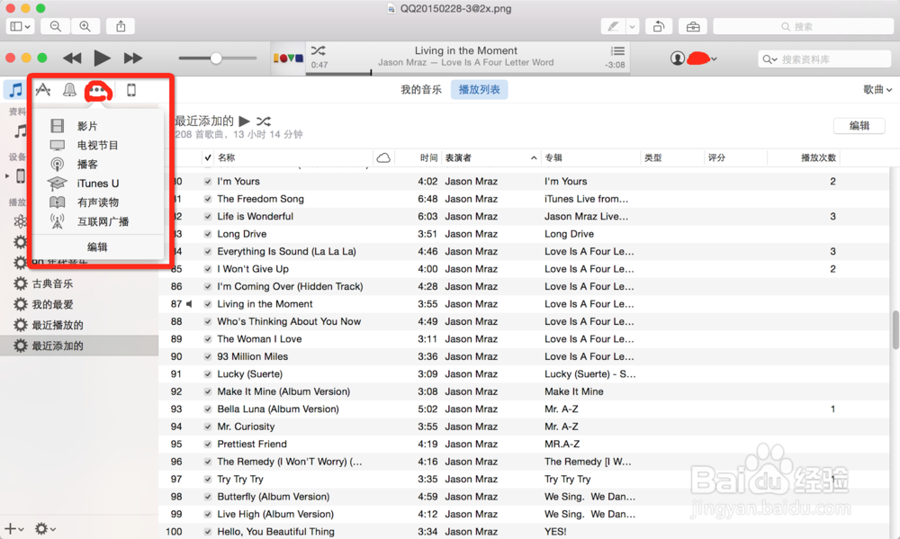Viewport: 900px width, 539px height.
Task: Select The Woman I Love song title
Action: 259,339
